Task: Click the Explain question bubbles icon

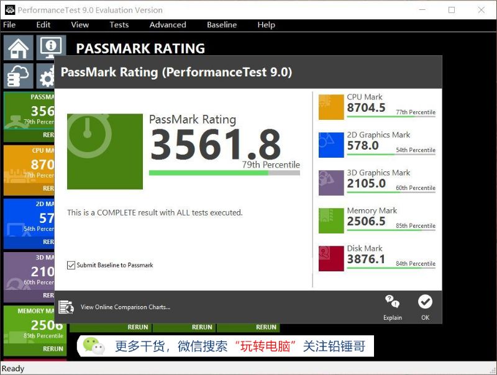Action: 393,302
